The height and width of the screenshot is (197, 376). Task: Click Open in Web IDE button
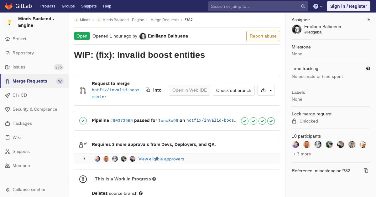pyautogui.click(x=190, y=90)
